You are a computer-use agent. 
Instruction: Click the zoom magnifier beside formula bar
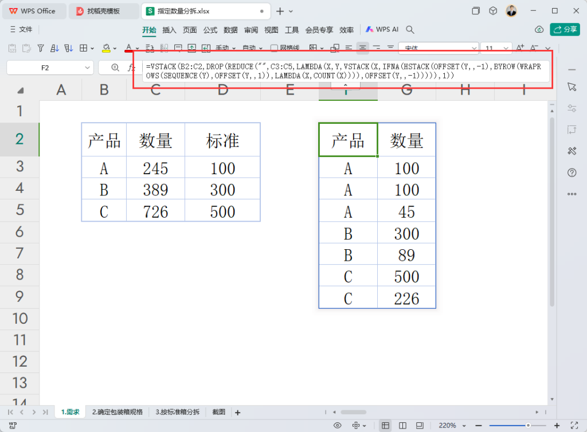pyautogui.click(x=115, y=68)
